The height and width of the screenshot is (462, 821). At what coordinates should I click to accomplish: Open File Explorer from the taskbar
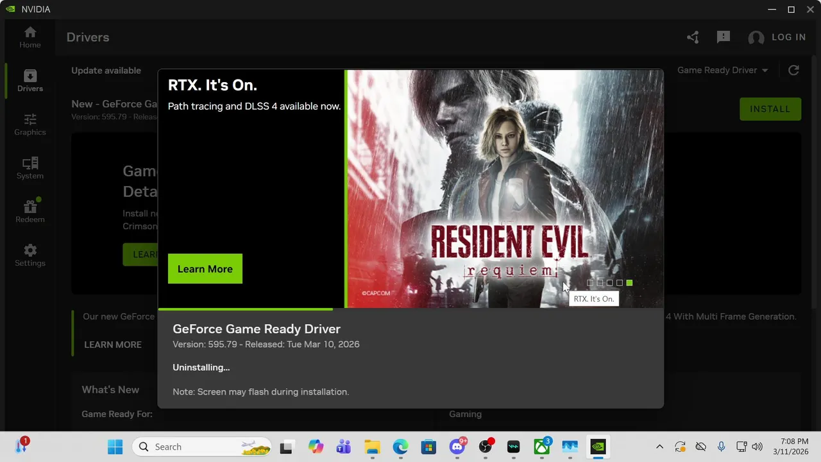tap(372, 447)
